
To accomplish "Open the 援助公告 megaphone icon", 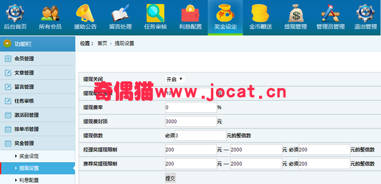I will tap(85, 13).
